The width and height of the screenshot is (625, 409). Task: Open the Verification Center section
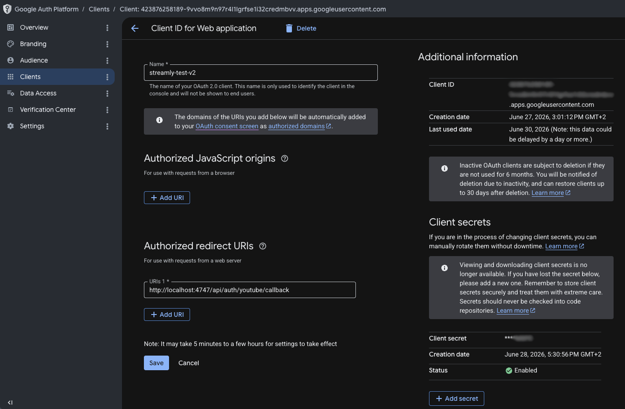click(48, 110)
